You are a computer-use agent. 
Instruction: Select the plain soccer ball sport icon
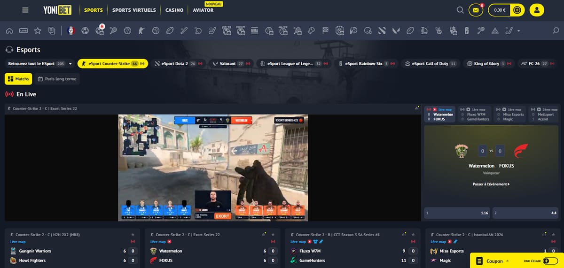pyautogui.click(x=85, y=31)
